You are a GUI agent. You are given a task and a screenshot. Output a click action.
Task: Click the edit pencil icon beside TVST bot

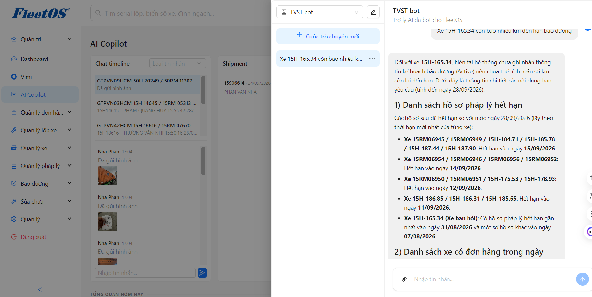point(373,12)
